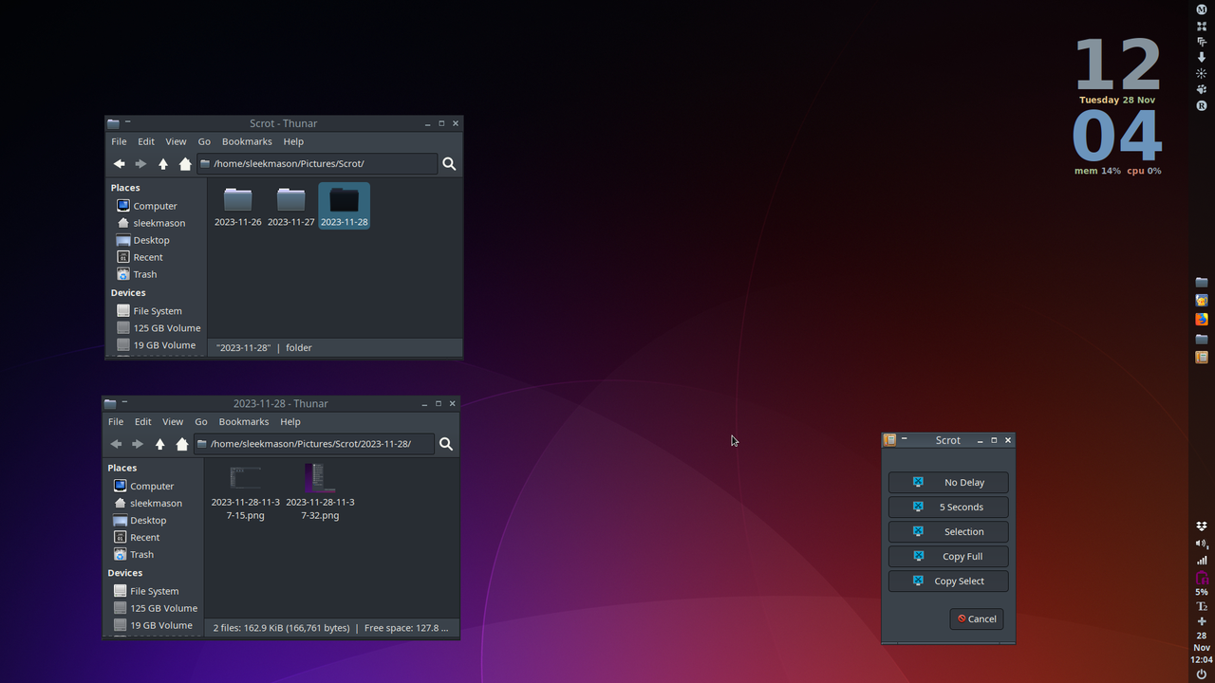The height and width of the screenshot is (683, 1215).
Task: Open the notebook launcher icon in side panel
Action: tap(1202, 358)
